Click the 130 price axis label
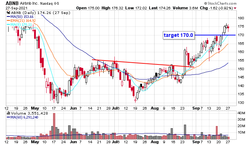The width and height of the screenshot is (251, 145). coord(241,103)
